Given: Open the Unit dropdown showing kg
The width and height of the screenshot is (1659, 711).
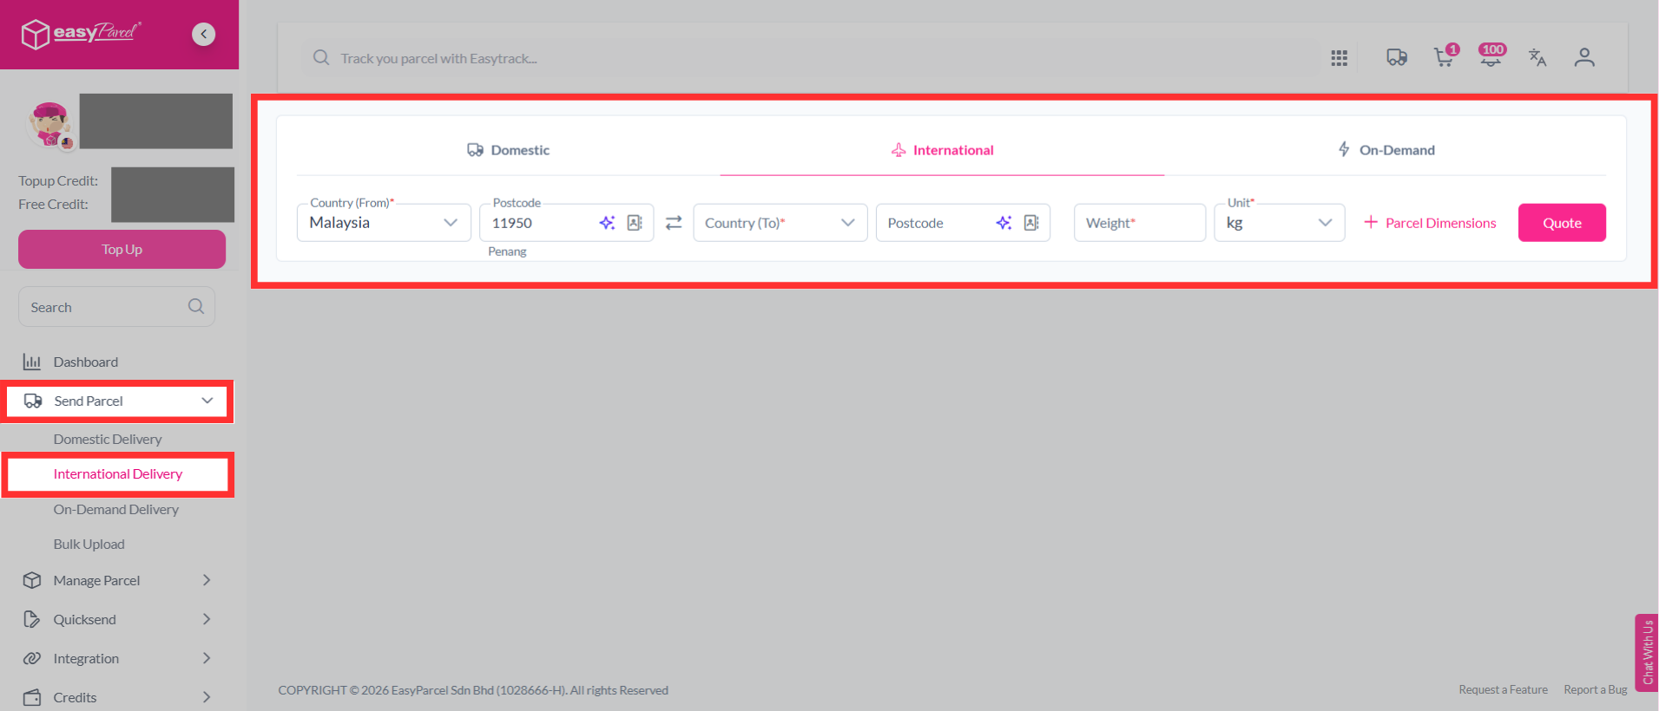Looking at the screenshot, I should 1280,223.
